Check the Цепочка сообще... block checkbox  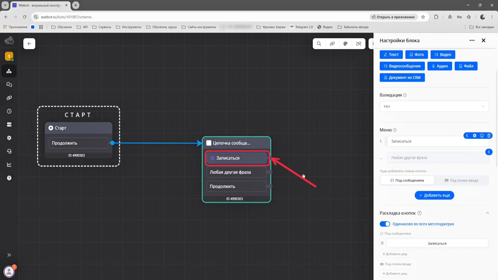[209, 143]
